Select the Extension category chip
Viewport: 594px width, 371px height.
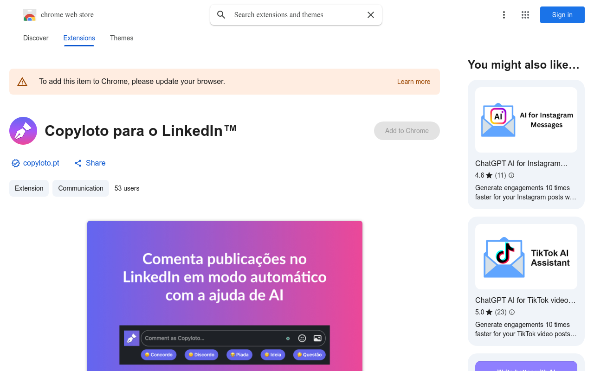(x=29, y=188)
